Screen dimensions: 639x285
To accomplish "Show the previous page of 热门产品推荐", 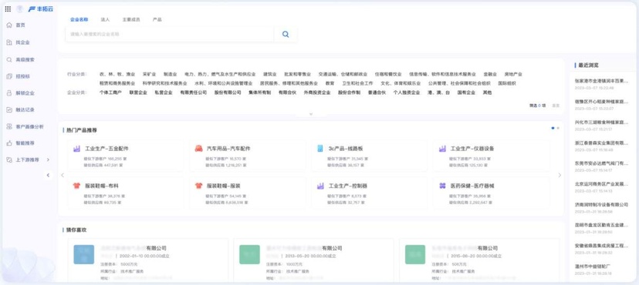I will 63,175.
